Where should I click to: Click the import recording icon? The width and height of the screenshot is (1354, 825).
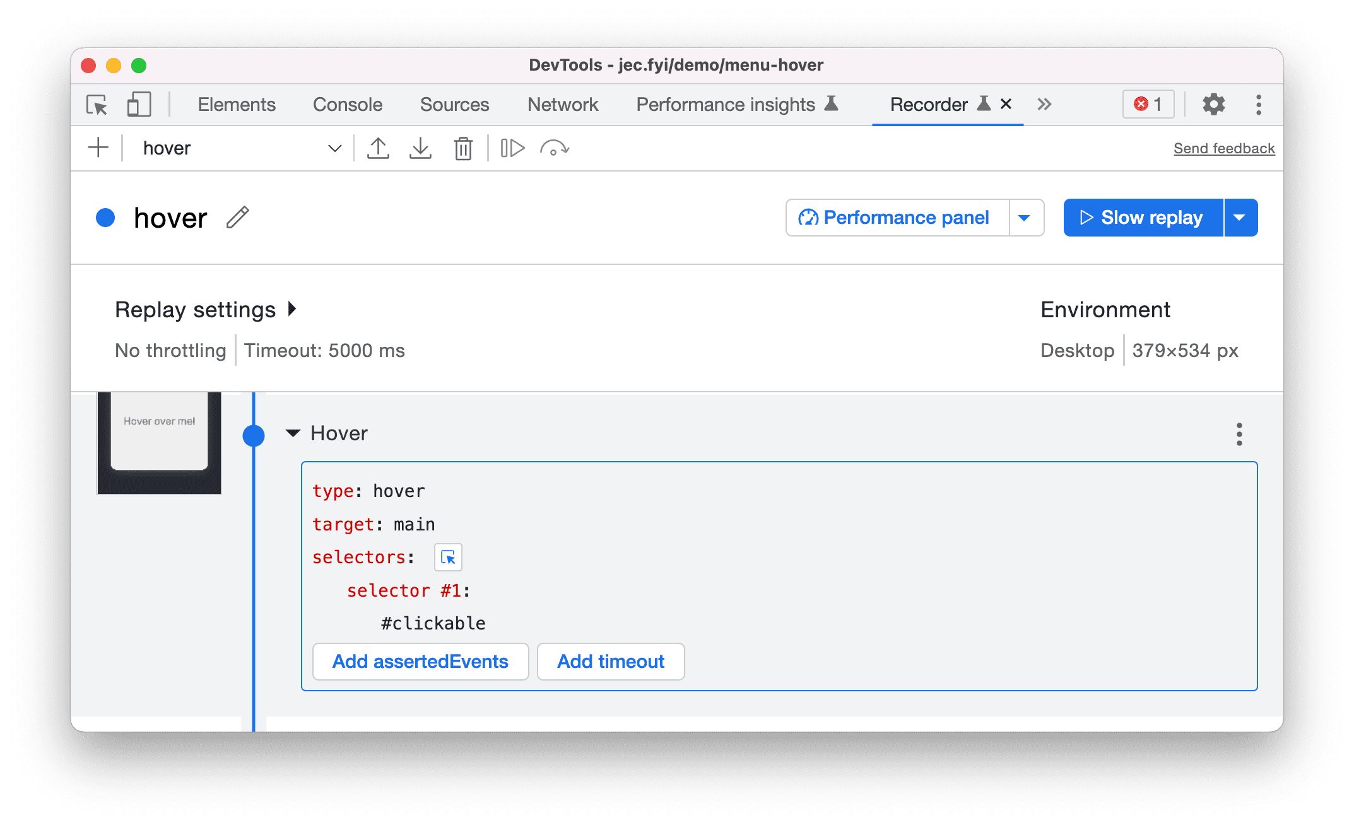(420, 147)
